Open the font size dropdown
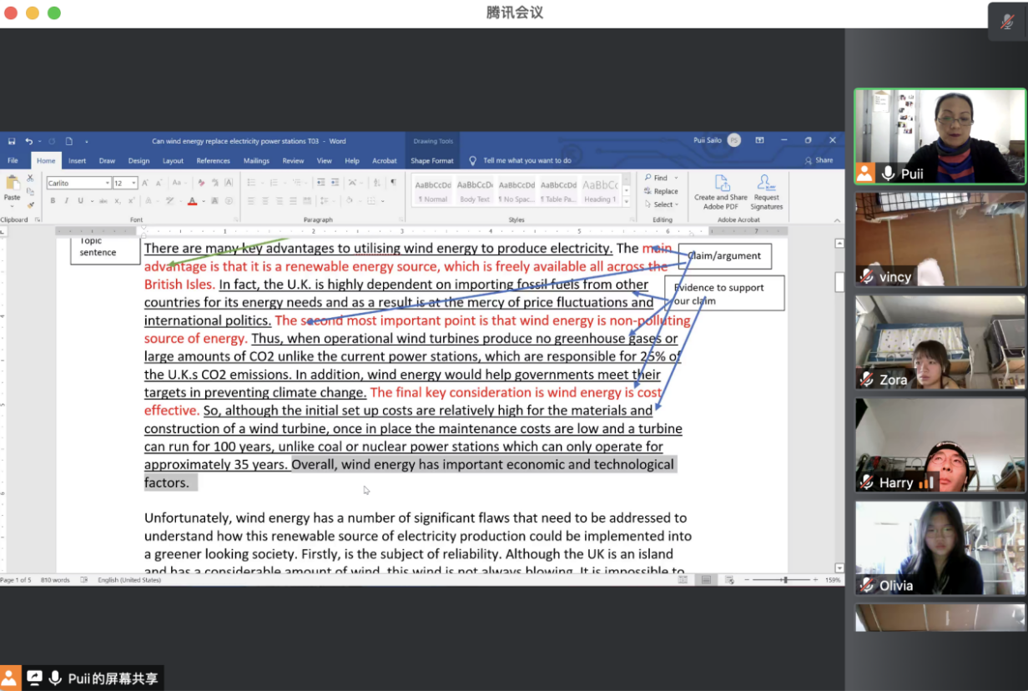 tap(134, 183)
